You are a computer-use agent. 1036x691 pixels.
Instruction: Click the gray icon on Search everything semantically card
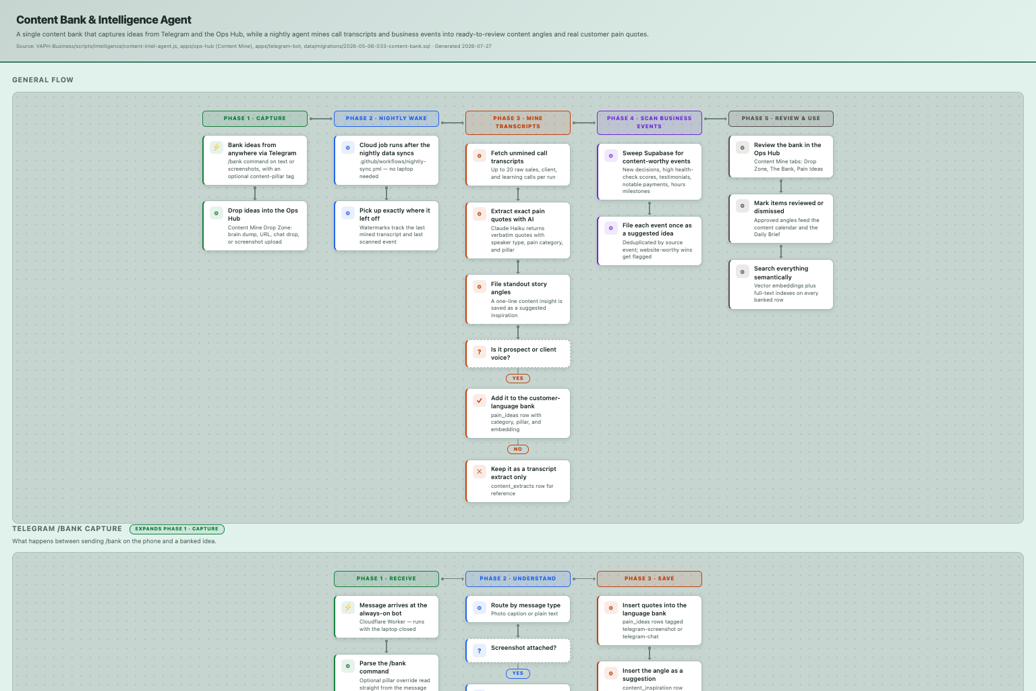tap(743, 271)
